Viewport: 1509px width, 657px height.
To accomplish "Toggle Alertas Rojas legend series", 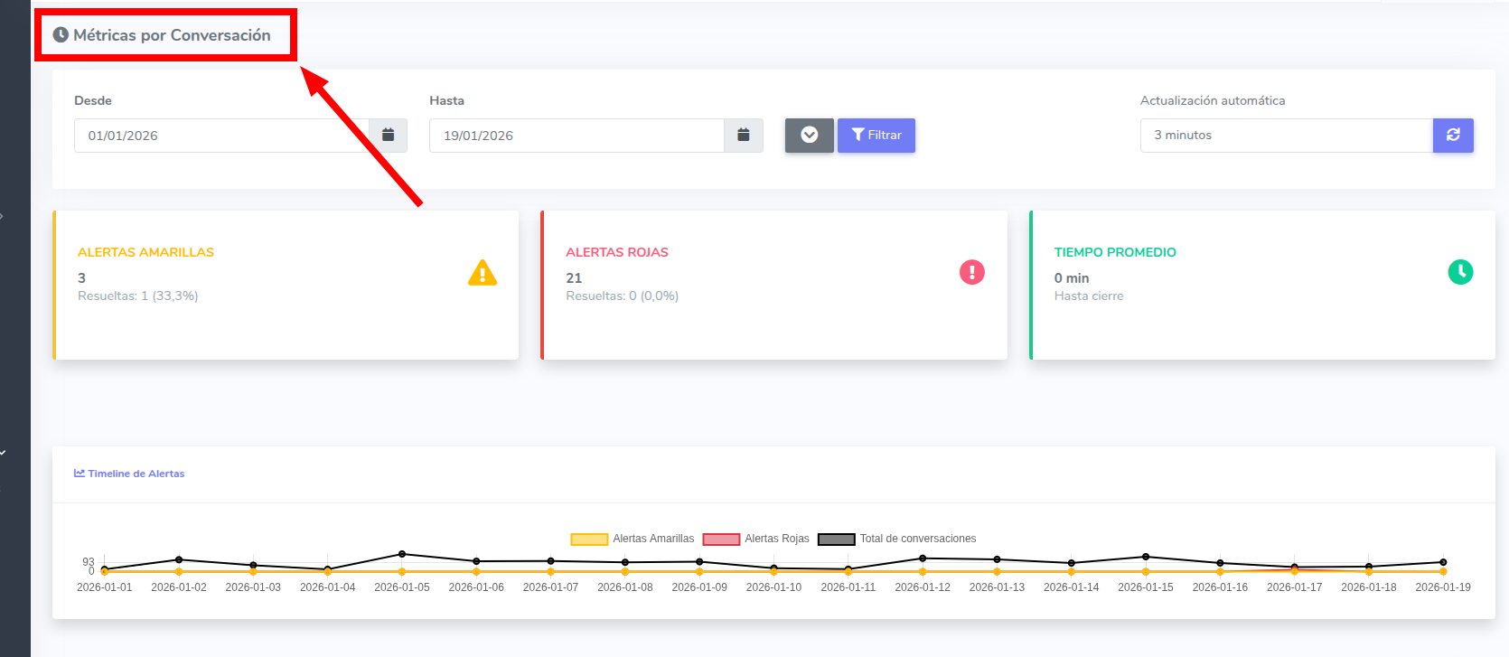I will click(756, 539).
